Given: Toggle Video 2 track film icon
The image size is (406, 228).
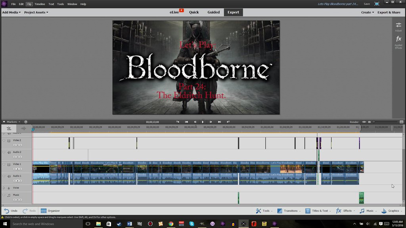Looking at the screenshot, I should [x=9, y=141].
